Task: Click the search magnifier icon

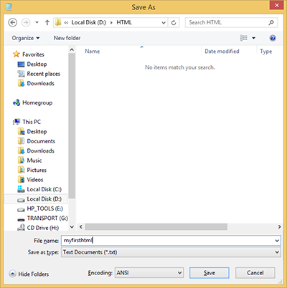Action: [271, 23]
